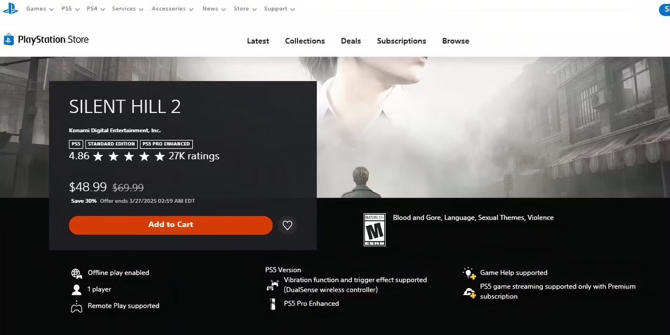
Task: Click the Konami Digital Entertainment publisher name
Action: tap(115, 131)
